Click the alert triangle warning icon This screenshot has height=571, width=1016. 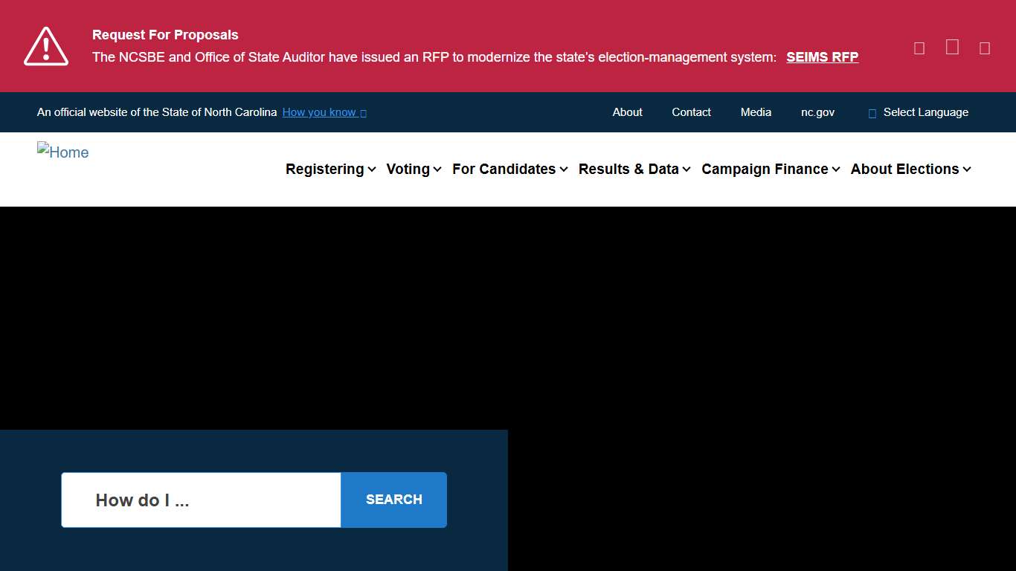(45, 46)
